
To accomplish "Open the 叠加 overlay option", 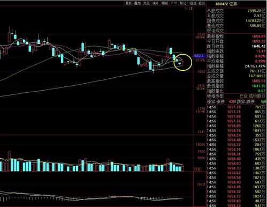I will 138,3.
